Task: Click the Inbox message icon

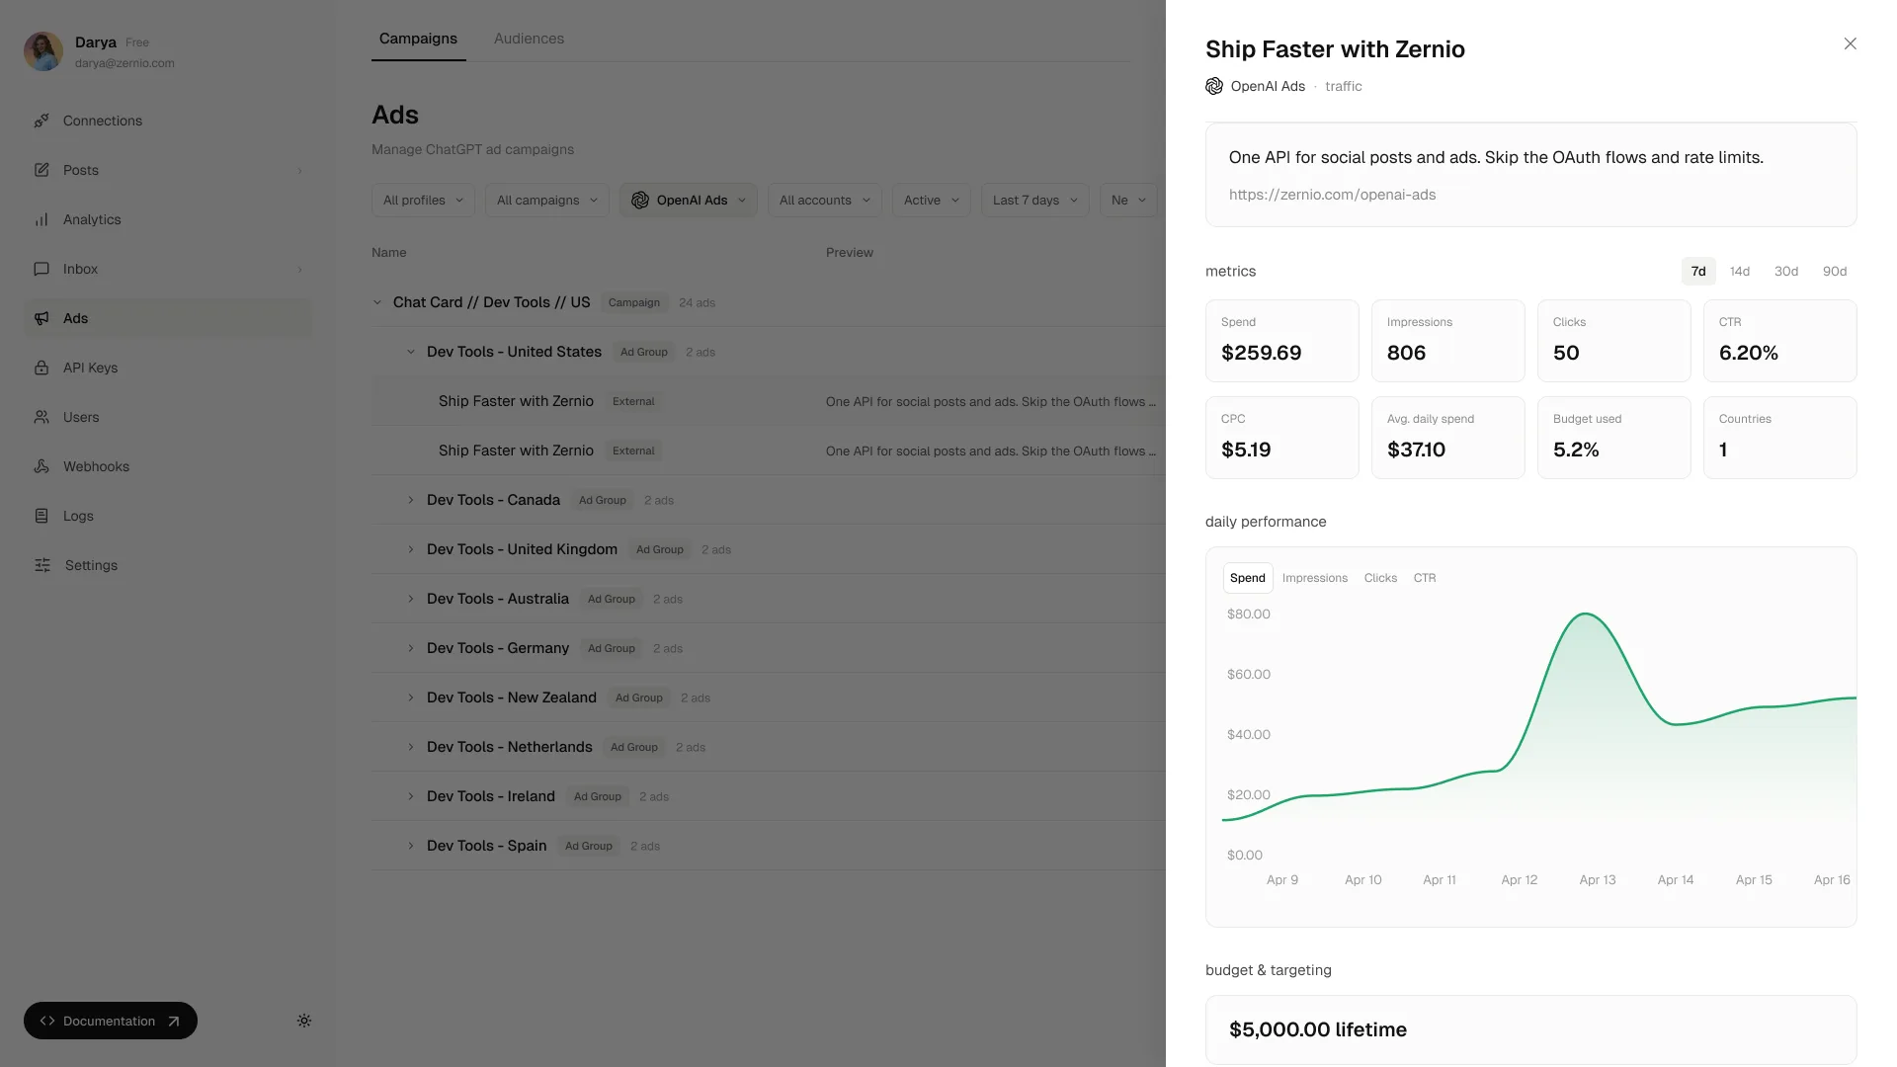Action: [x=41, y=269]
